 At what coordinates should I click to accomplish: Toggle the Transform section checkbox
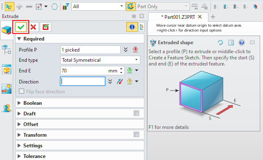136,134
